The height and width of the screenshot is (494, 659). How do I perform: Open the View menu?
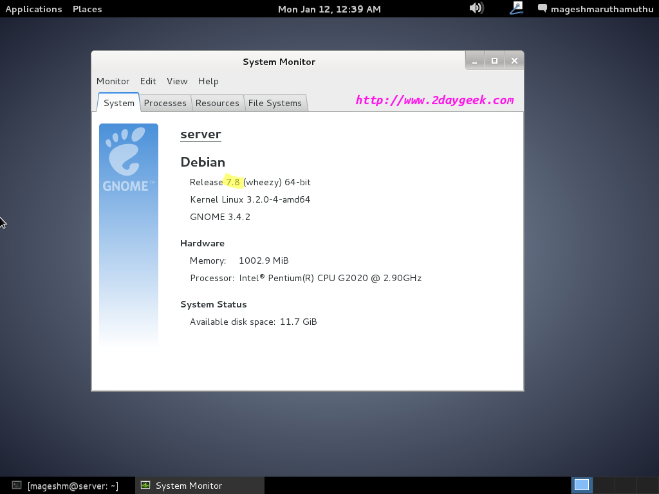click(x=177, y=81)
